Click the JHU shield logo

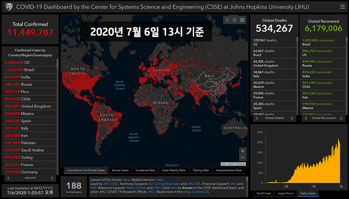[9, 7]
